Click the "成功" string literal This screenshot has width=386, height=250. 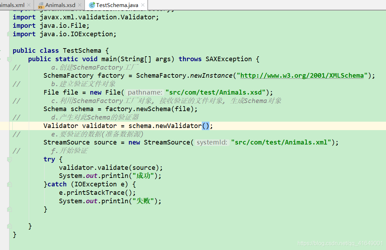click(x=143, y=176)
